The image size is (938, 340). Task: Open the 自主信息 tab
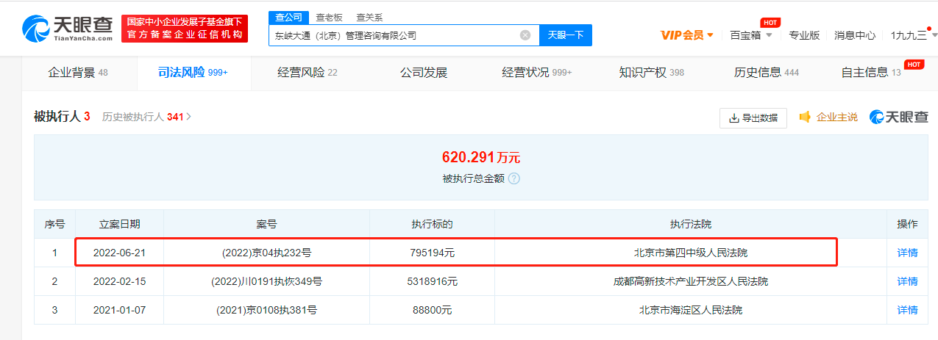pyautogui.click(x=871, y=73)
